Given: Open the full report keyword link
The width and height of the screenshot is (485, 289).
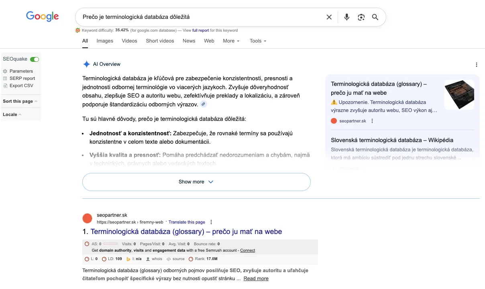Looking at the screenshot, I should point(200,31).
